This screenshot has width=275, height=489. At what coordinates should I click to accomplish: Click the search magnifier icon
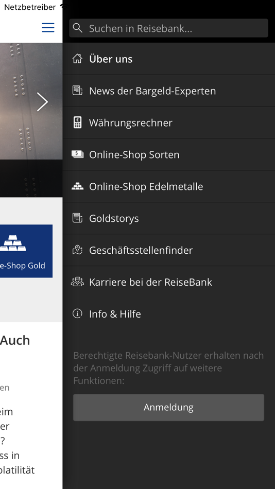tap(77, 28)
